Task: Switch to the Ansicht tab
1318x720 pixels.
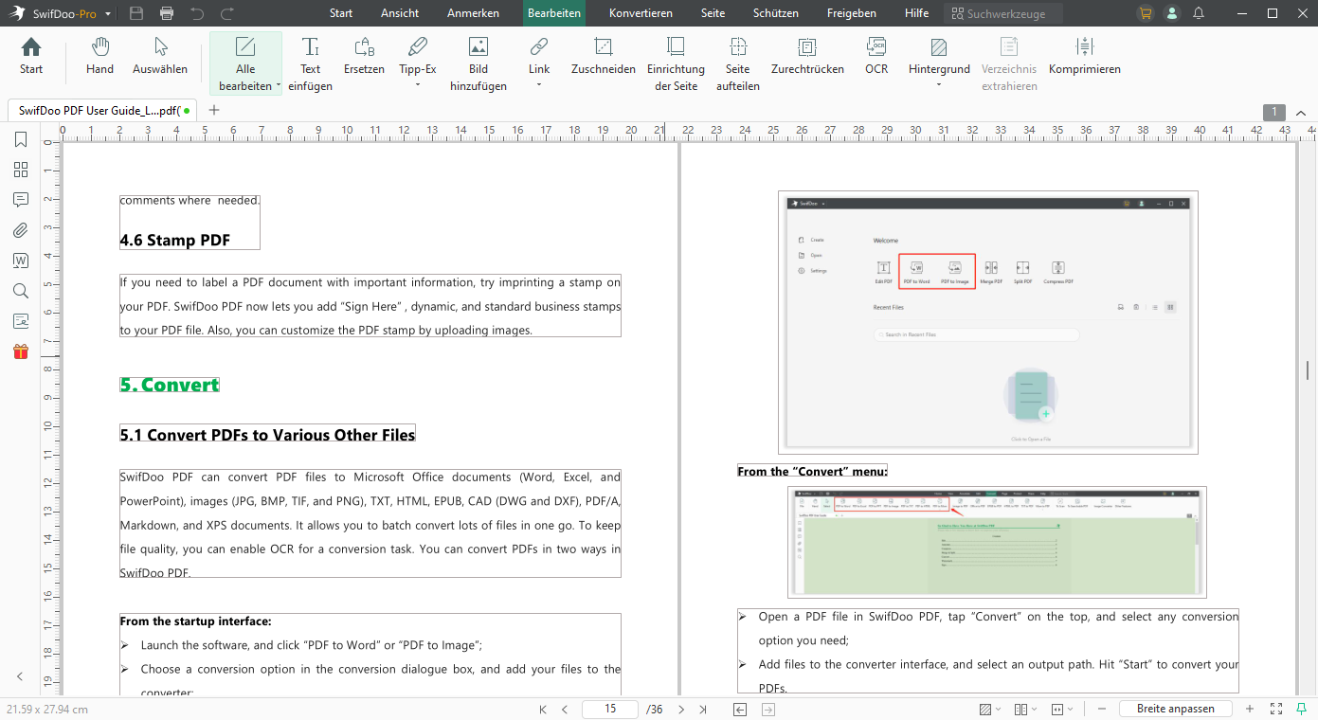Action: pos(400,13)
